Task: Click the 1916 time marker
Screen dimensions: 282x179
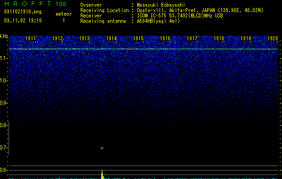Action: pos(165,38)
